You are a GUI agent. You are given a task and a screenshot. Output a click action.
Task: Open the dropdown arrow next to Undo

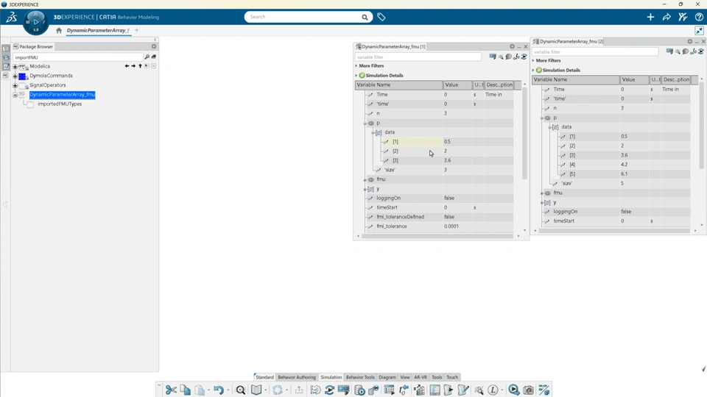coord(228,390)
